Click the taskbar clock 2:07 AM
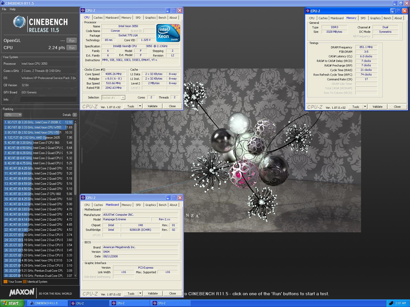The width and height of the screenshot is (410, 307). pyautogui.click(x=401, y=303)
